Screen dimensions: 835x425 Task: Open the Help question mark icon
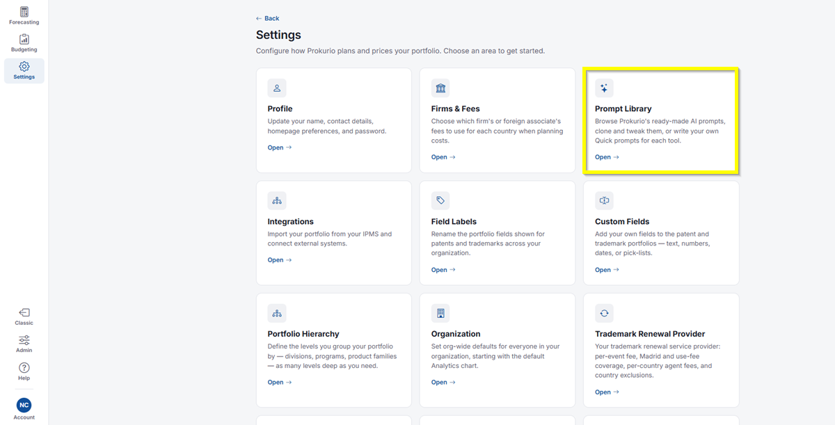[24, 367]
